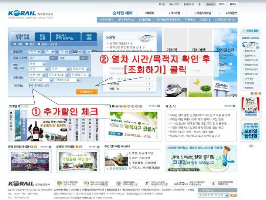Open the train type 전체 dropdown

[37, 64]
